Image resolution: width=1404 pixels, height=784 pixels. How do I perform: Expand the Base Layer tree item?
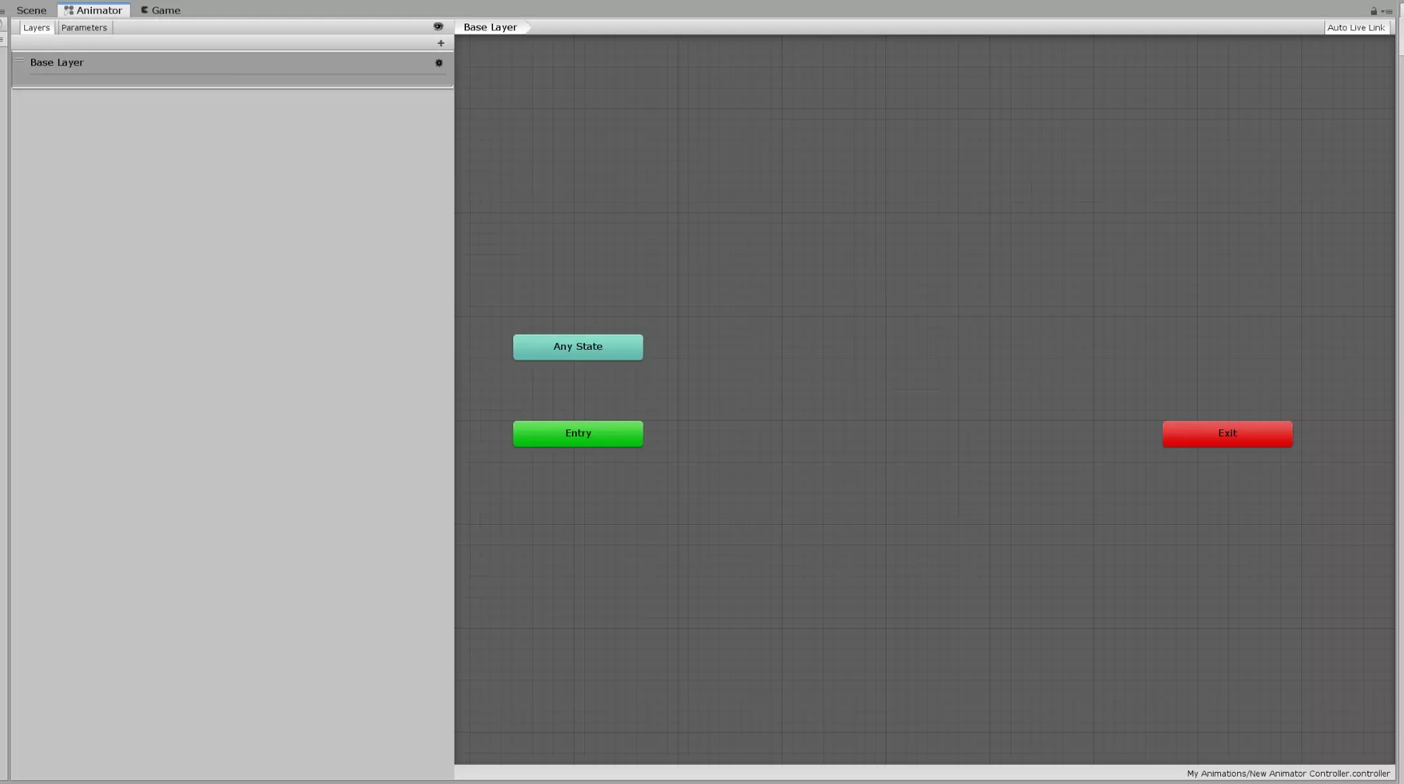click(20, 60)
